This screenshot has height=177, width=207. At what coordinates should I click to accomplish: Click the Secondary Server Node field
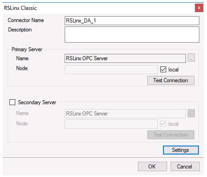tap(111, 124)
